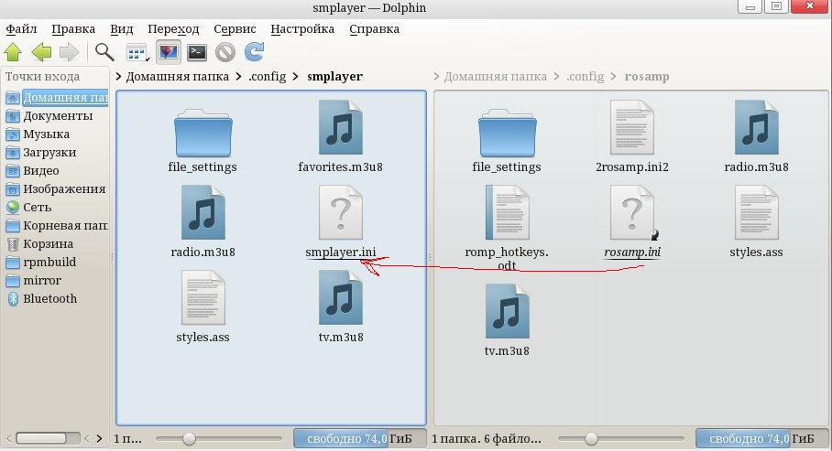
Task: Open the Вид menu
Action: pyautogui.click(x=122, y=28)
